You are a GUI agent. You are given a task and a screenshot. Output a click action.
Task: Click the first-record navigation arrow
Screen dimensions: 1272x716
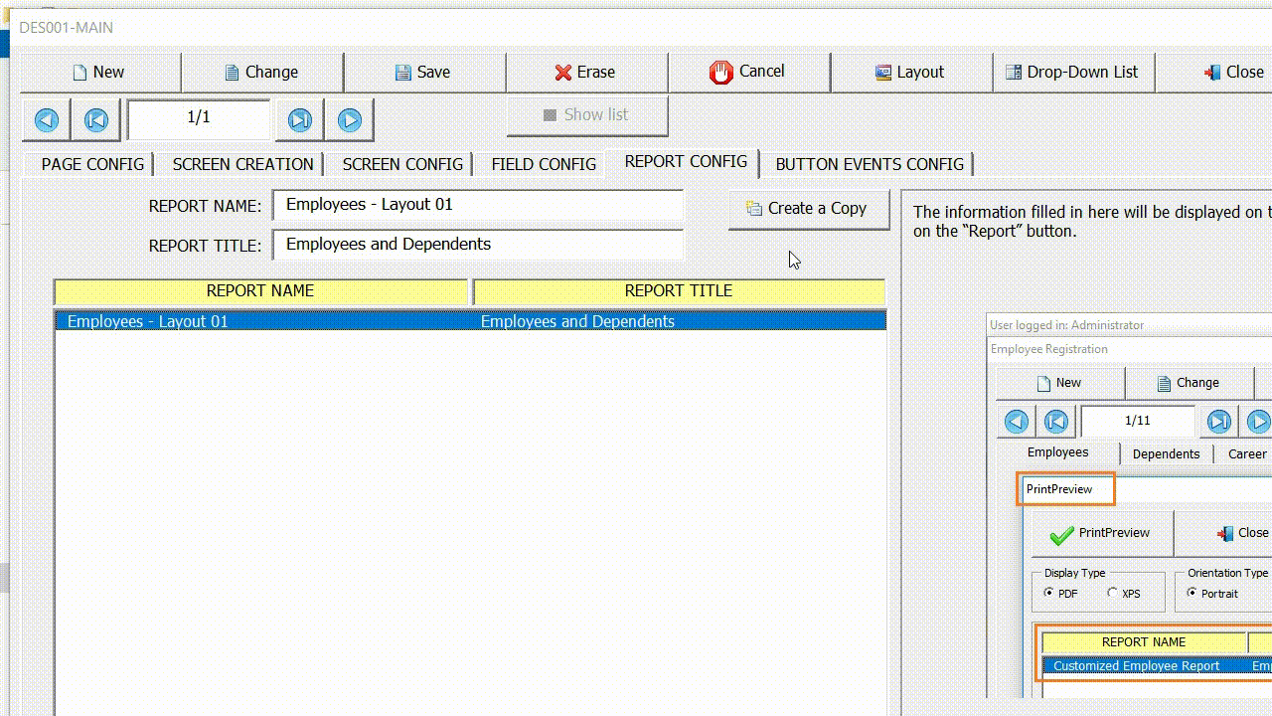pos(94,119)
